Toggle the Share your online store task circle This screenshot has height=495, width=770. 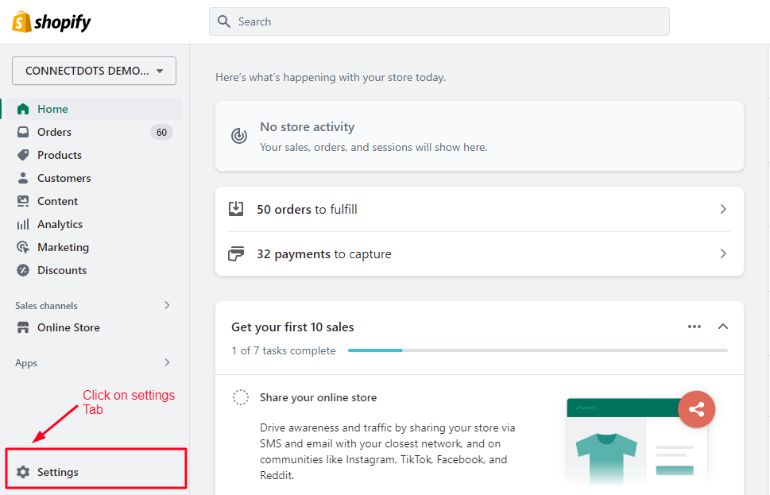click(241, 397)
